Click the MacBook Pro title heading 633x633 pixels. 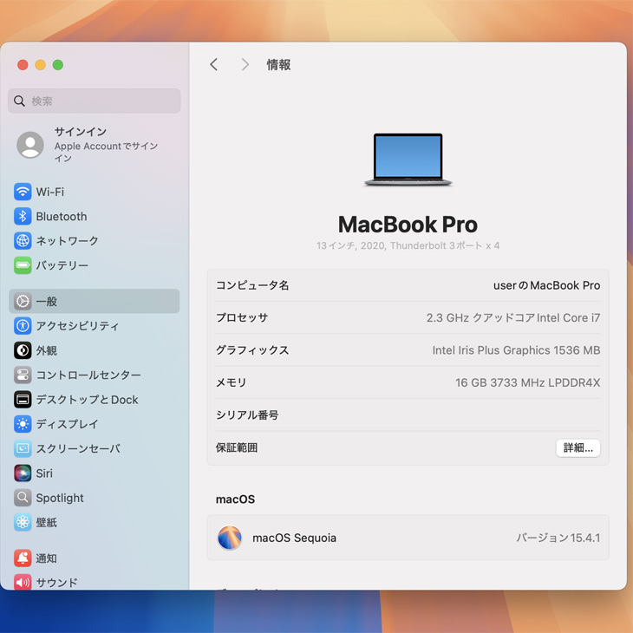[x=408, y=225]
